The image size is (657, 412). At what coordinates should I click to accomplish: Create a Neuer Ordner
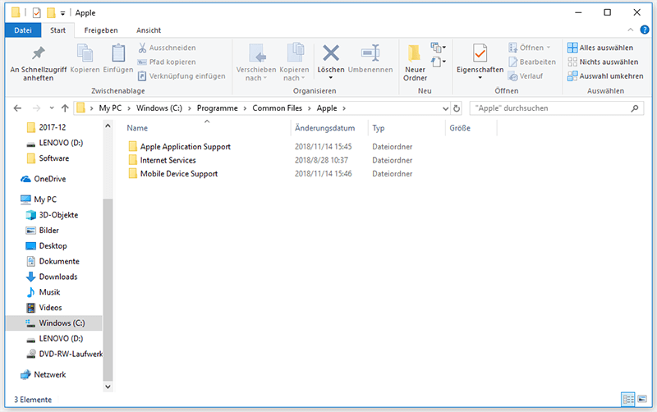415,63
